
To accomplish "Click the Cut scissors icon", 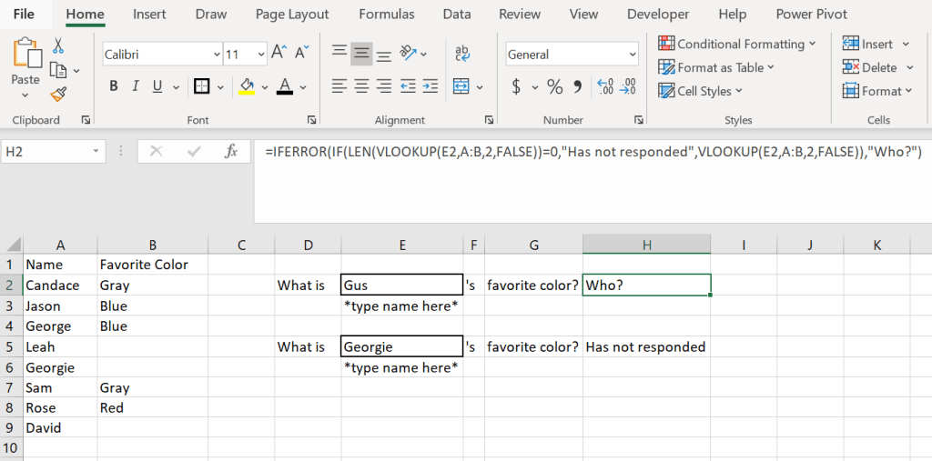I will 58,45.
